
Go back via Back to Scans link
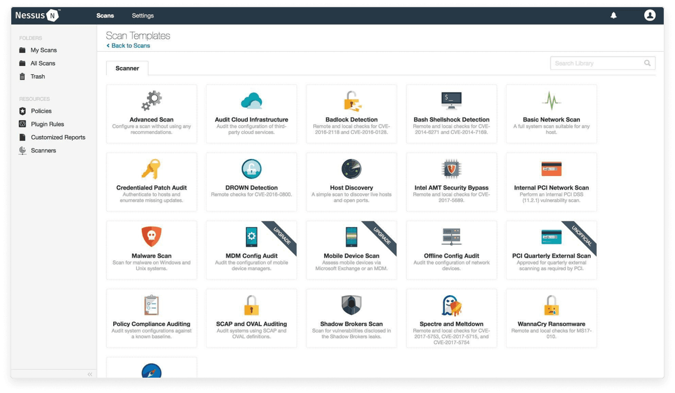click(x=130, y=46)
